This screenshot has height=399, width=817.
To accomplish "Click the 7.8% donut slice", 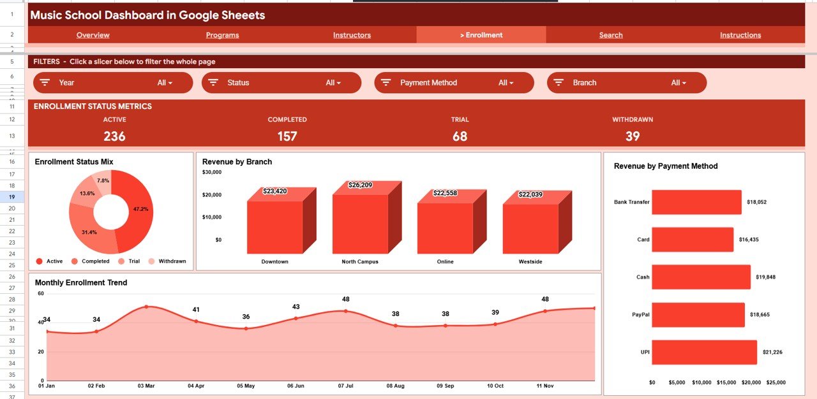I will 102,180.
